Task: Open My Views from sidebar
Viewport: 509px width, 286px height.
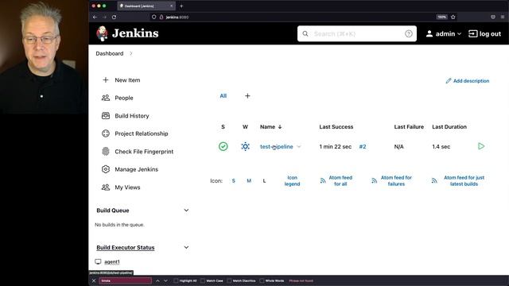Action: (127, 187)
